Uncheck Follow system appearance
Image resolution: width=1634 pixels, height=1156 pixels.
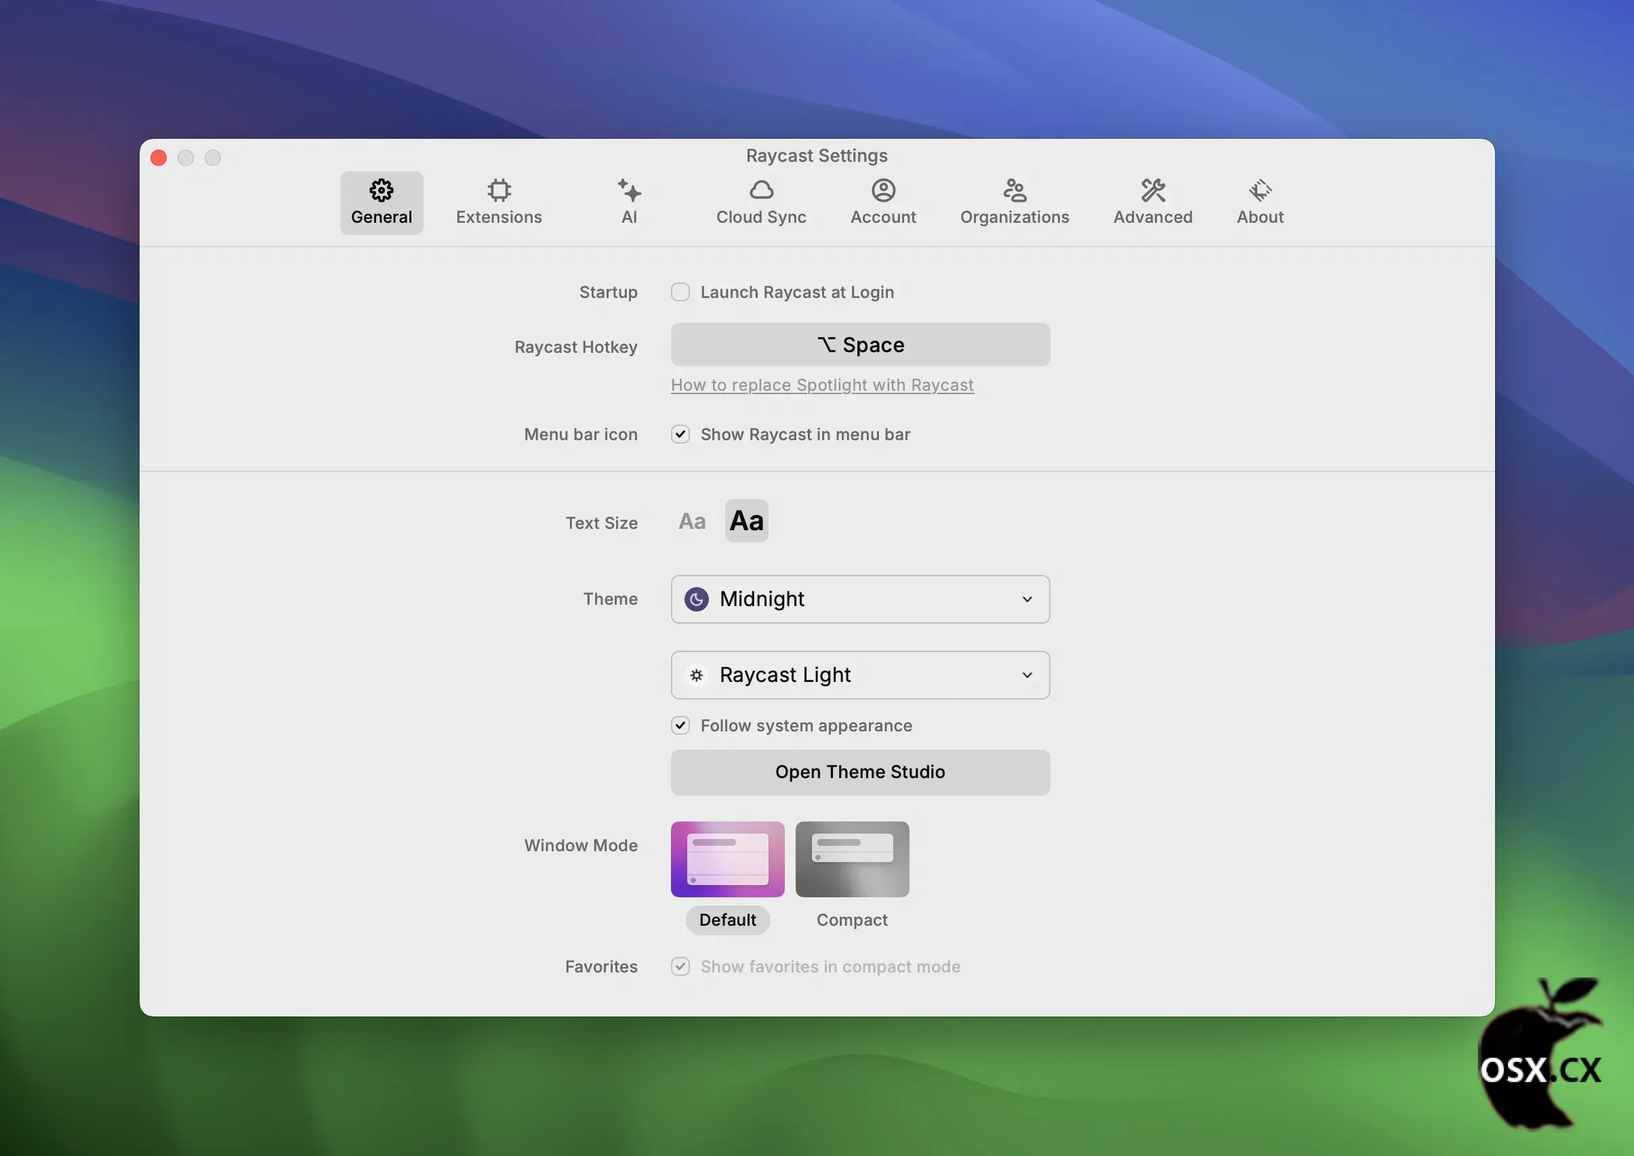pos(680,725)
